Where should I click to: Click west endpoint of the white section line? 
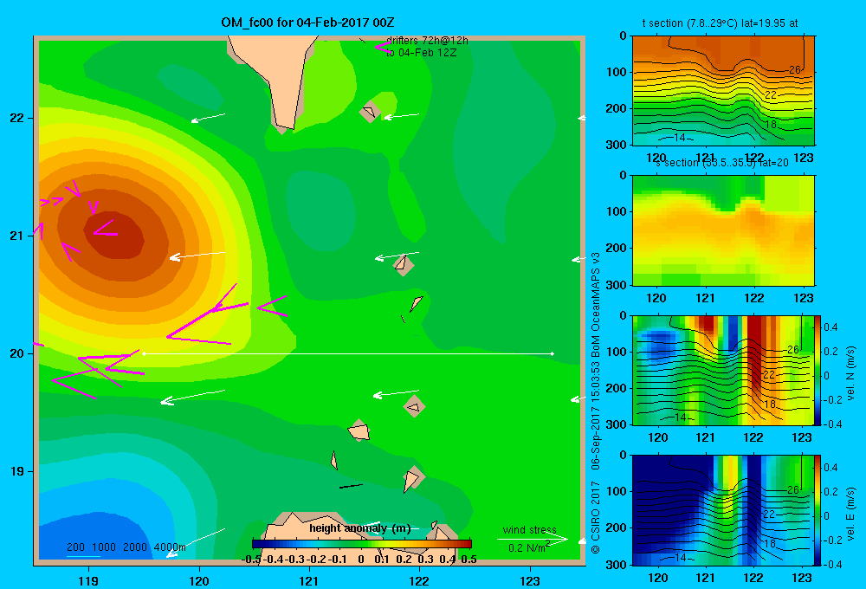pos(144,353)
